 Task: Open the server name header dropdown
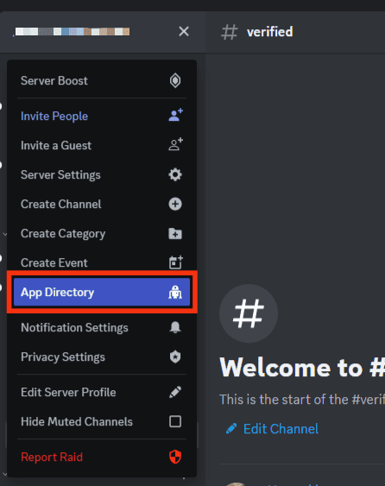[103, 32]
